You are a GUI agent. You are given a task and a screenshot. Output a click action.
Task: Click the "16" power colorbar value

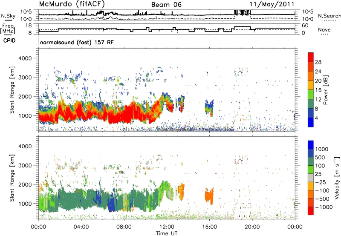pos(318,90)
